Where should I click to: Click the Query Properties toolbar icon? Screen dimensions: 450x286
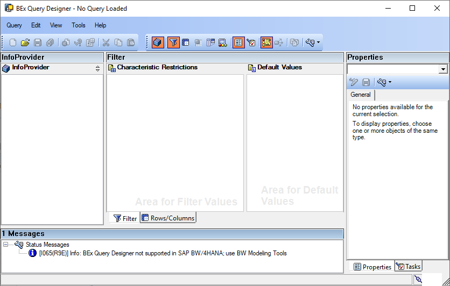pyautogui.click(x=90, y=42)
